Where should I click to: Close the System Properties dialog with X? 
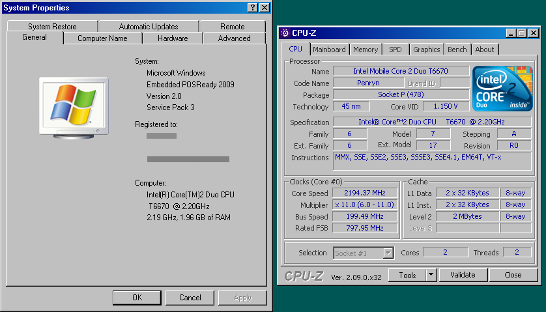coord(265,8)
